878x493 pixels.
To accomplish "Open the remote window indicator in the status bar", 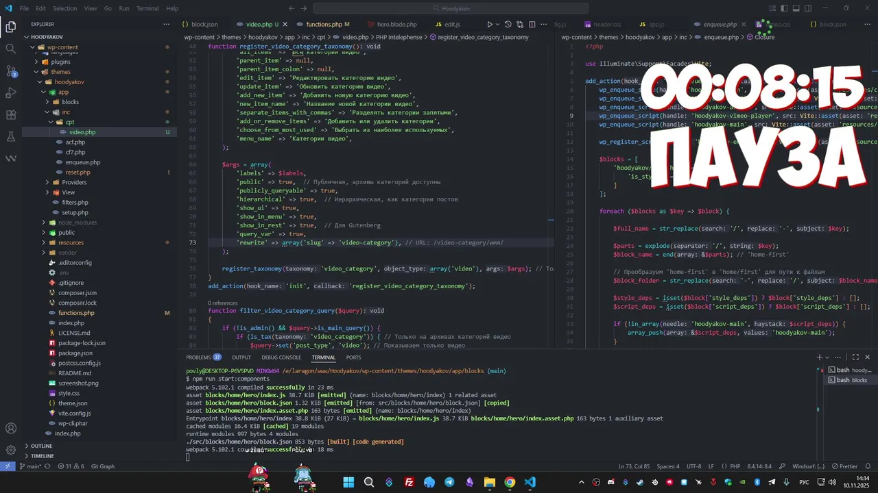I will point(8,466).
